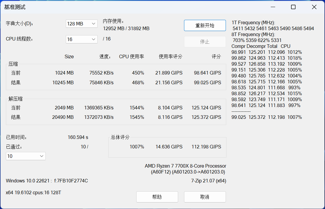Click the elapsed time 160.594 s
This screenshot has height=209, width=325.
(77, 137)
